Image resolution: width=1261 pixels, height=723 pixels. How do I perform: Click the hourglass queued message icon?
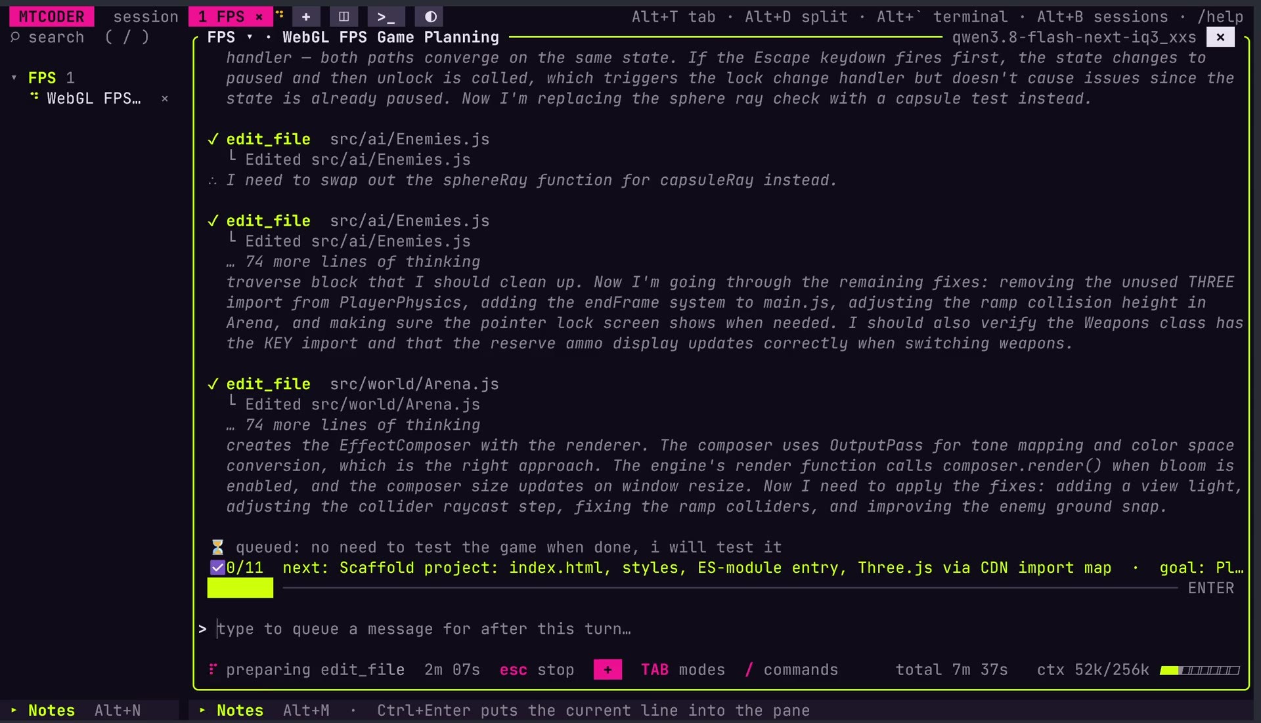point(217,547)
